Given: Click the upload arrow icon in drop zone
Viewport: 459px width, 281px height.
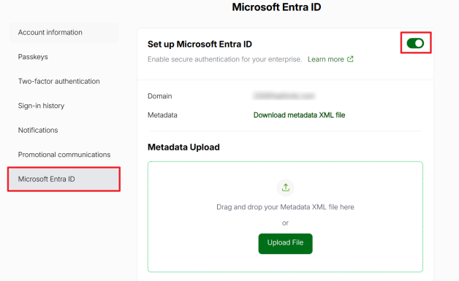Looking at the screenshot, I should click(285, 188).
